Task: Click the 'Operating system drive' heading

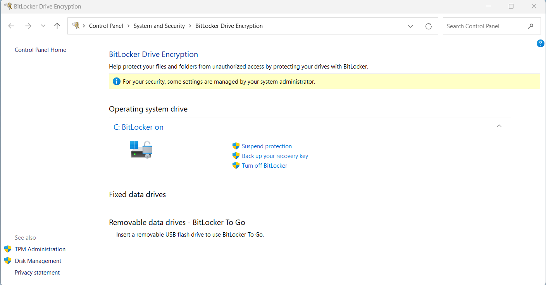Action: click(148, 109)
